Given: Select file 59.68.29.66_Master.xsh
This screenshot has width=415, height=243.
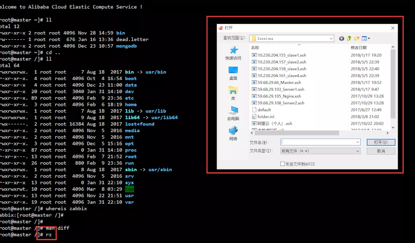Looking at the screenshot, I should coord(276,82).
